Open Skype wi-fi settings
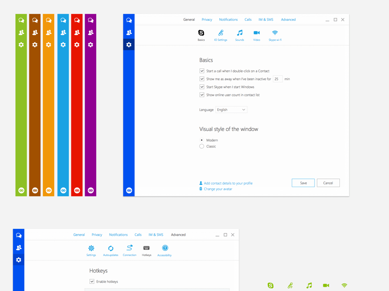 [x=275, y=33]
